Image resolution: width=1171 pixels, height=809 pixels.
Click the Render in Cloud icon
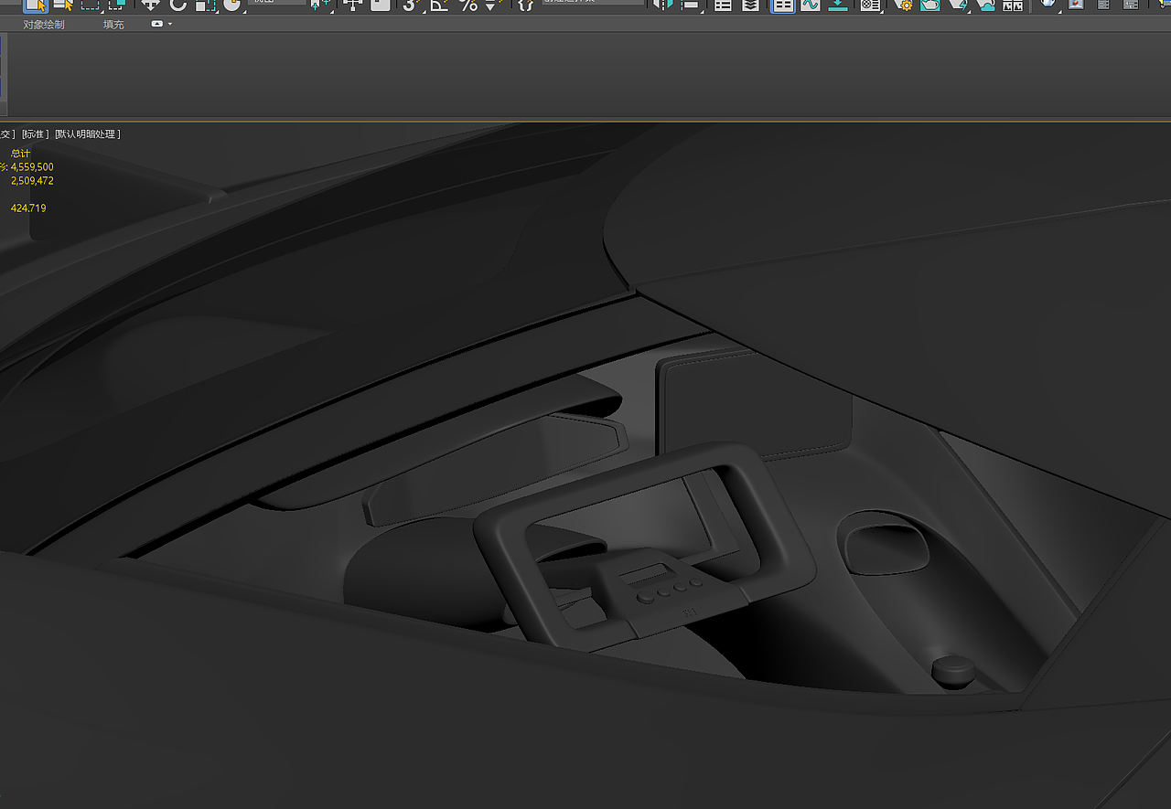click(985, 4)
